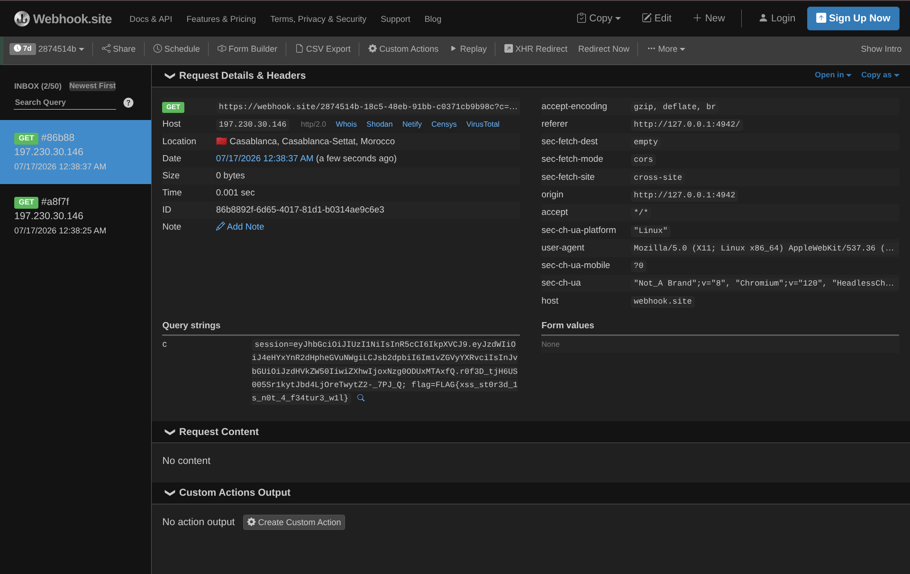910x574 pixels.
Task: Click host IP 197.230.30.146 value
Action: point(253,124)
